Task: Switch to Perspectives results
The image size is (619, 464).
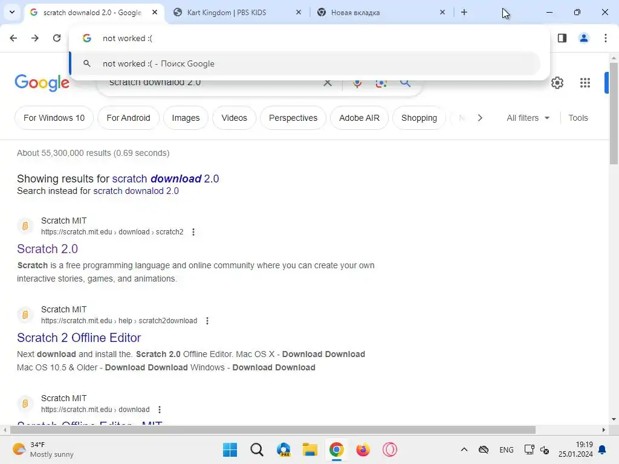Action: pos(293,118)
